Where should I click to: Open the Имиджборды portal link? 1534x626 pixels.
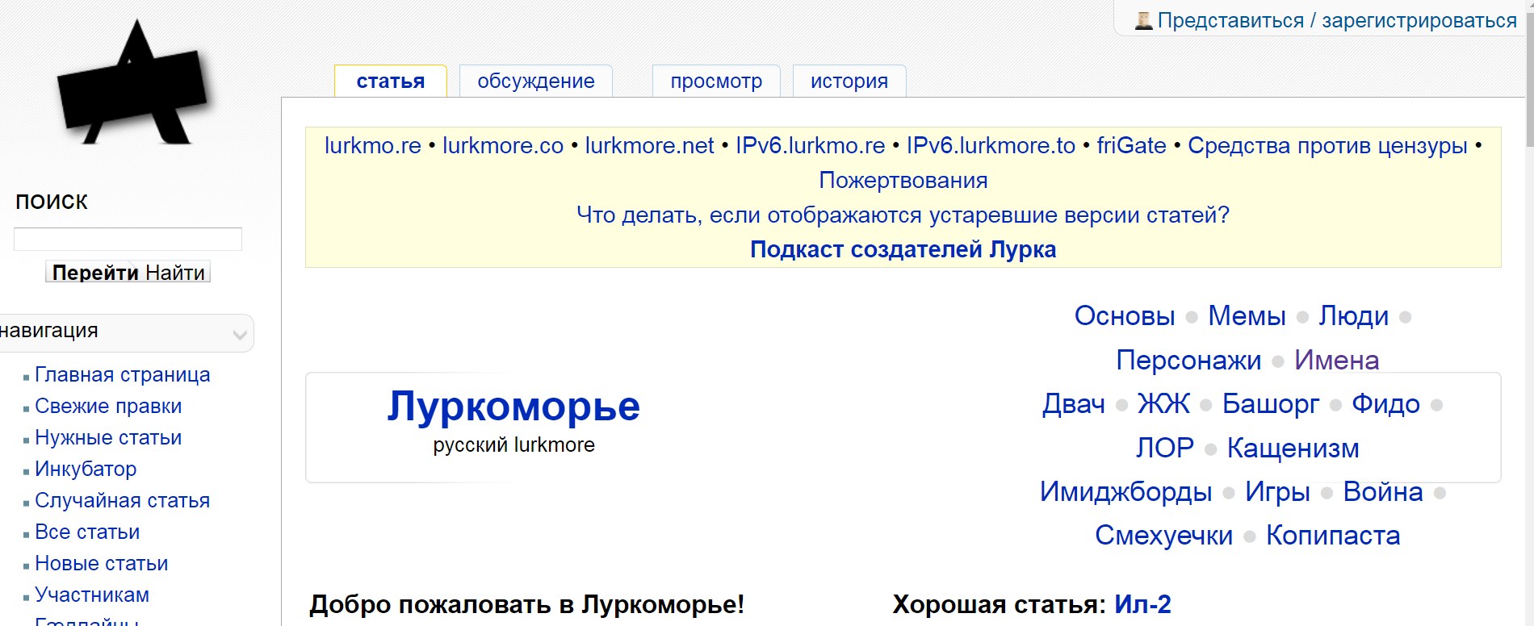coord(1126,491)
